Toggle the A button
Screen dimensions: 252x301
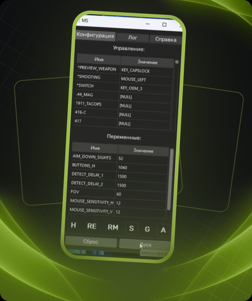pyautogui.click(x=163, y=230)
